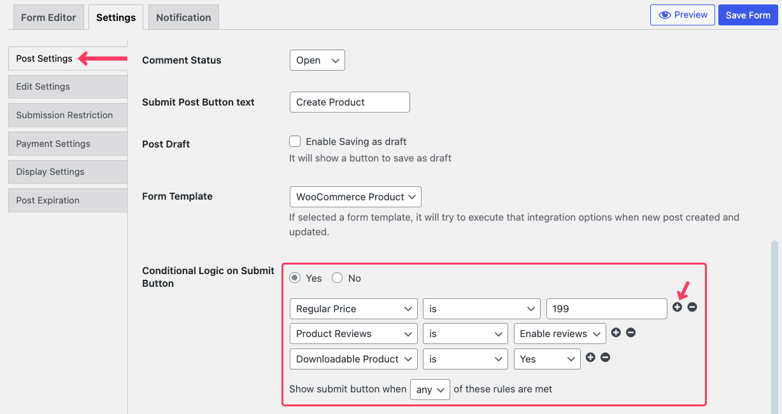Click the 'of these rules are met' text

coord(503,389)
